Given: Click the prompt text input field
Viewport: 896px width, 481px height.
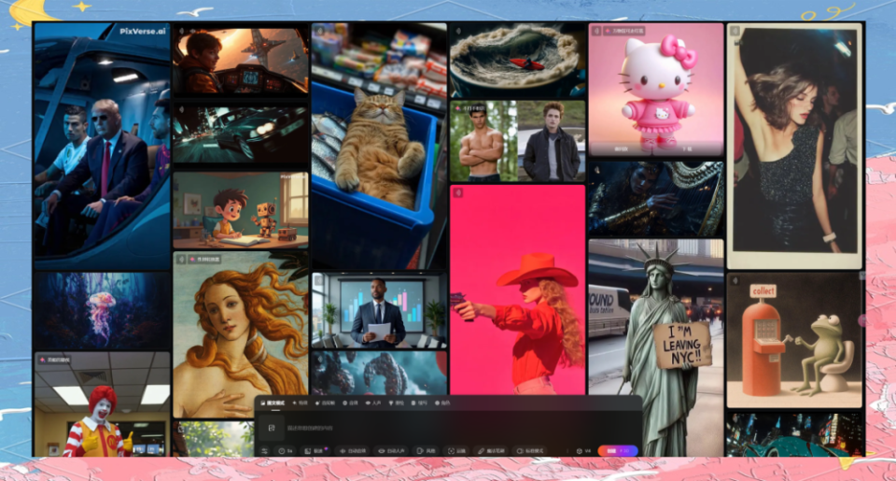Looking at the screenshot, I should (461, 428).
